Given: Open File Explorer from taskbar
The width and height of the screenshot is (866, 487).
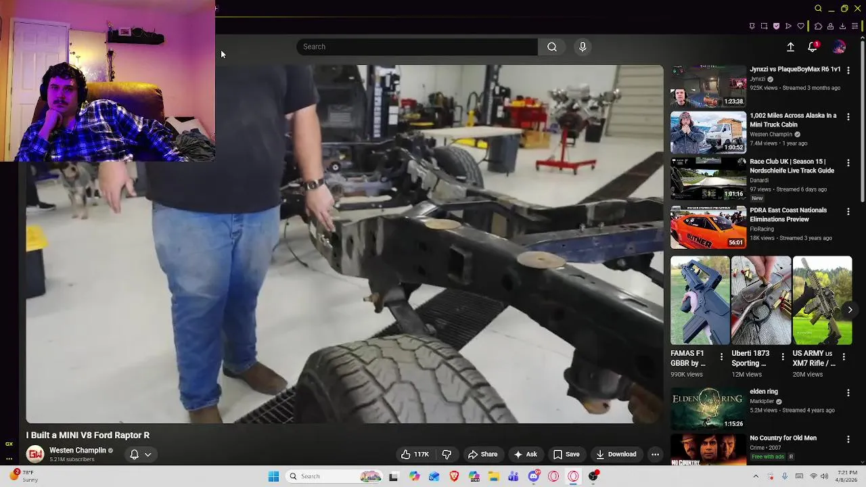Looking at the screenshot, I should [x=494, y=476].
